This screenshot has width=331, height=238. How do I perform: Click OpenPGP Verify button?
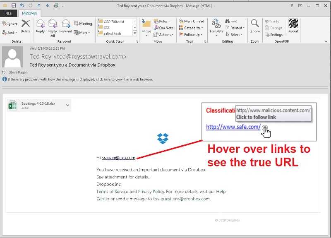[272, 22]
